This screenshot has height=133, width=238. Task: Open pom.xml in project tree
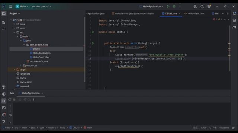24,86
